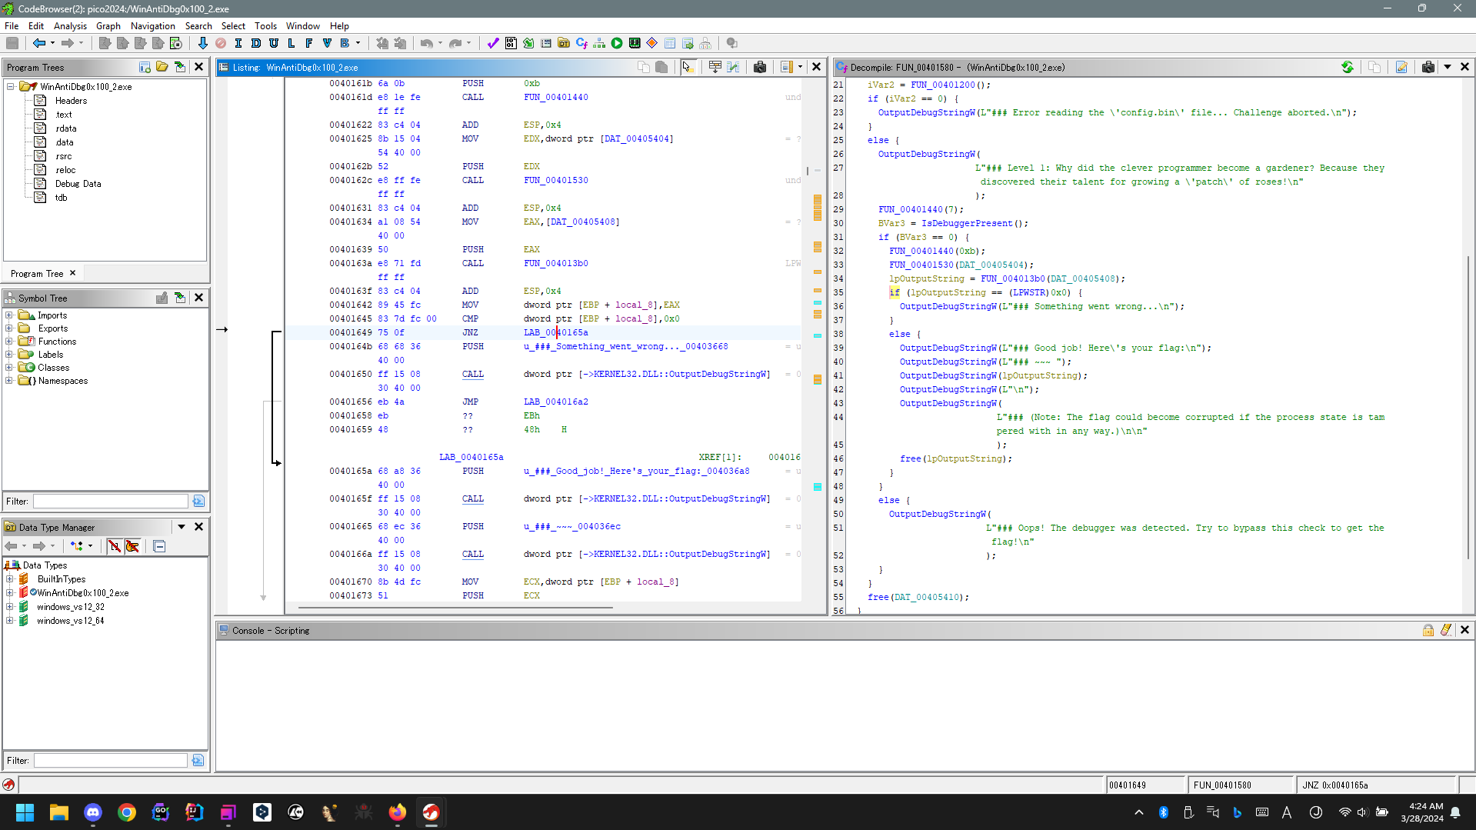1476x830 pixels.
Task: Open the Data Type Manager toolbar icon
Action: pyautogui.click(x=564, y=43)
